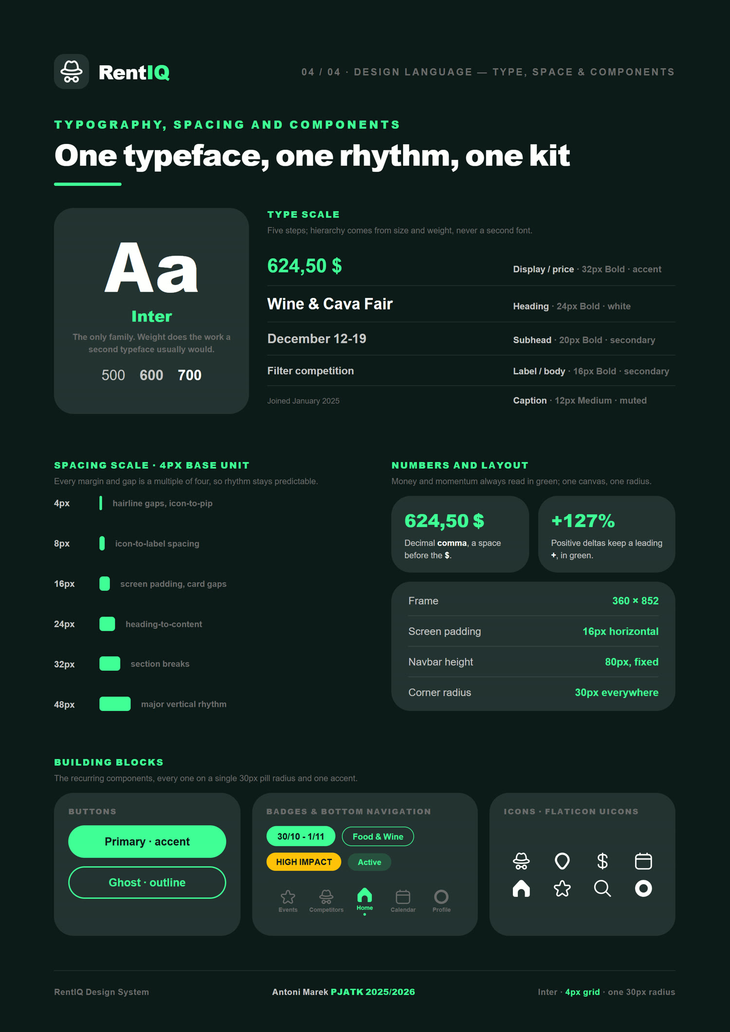
Task: Click the large Aa type specimen
Action: click(x=151, y=267)
